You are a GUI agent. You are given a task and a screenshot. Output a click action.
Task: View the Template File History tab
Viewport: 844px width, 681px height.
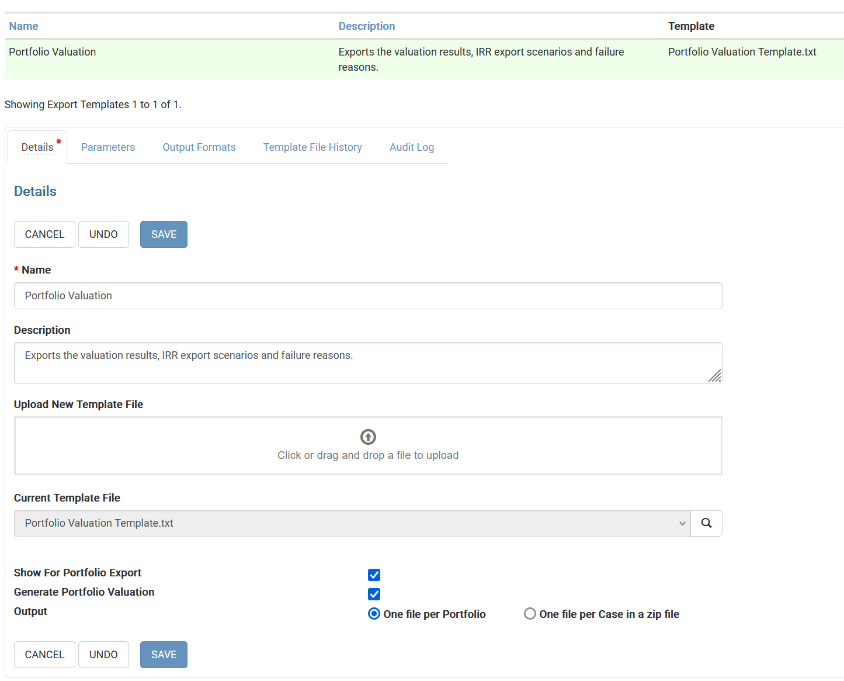312,147
